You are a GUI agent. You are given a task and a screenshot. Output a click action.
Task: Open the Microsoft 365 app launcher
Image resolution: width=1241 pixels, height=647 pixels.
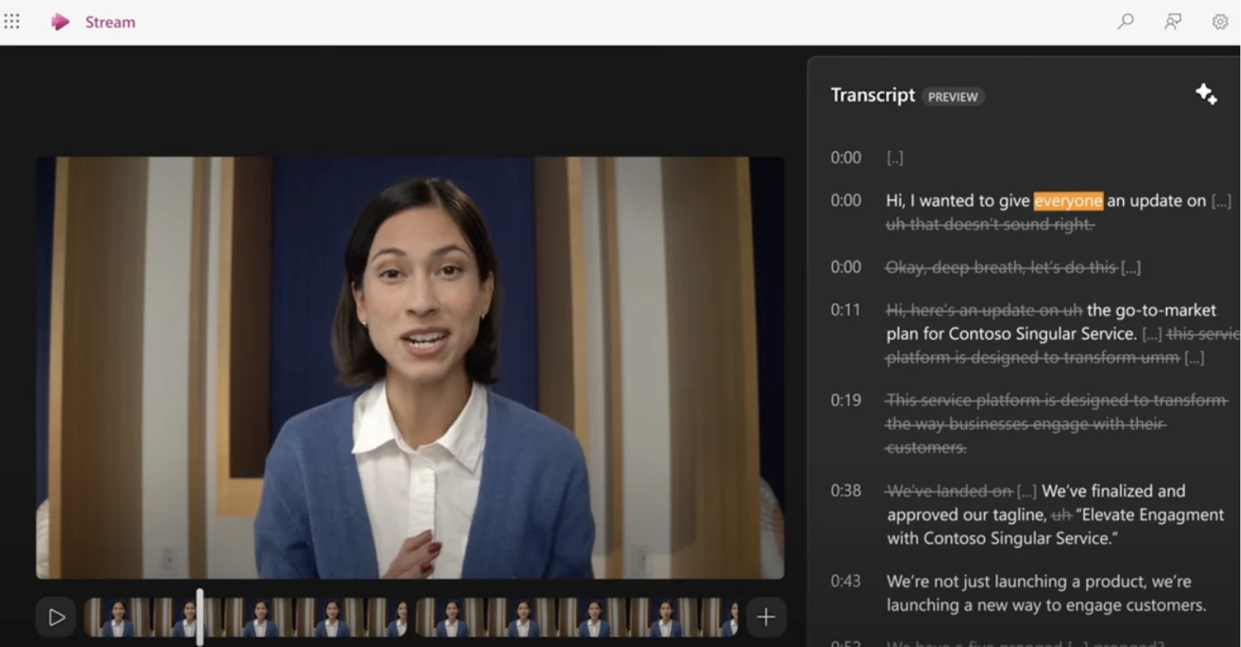pos(12,21)
